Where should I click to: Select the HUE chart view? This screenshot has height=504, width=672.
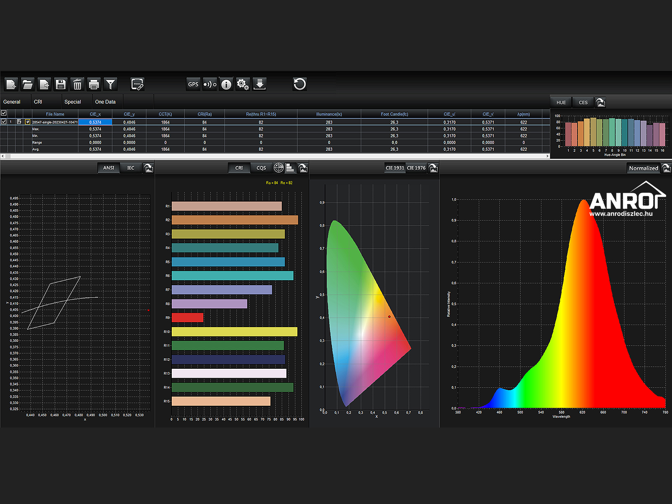(x=561, y=102)
